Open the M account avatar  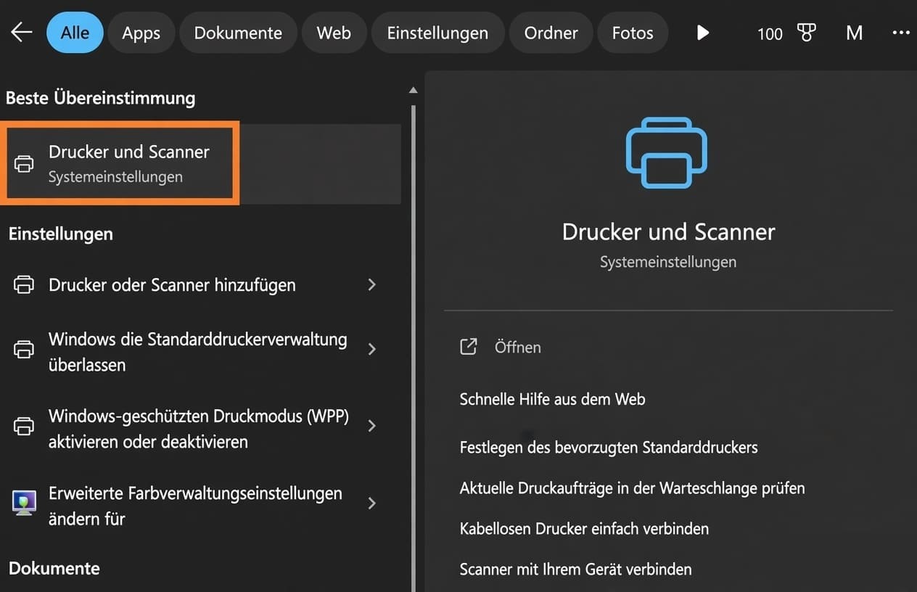tap(855, 33)
